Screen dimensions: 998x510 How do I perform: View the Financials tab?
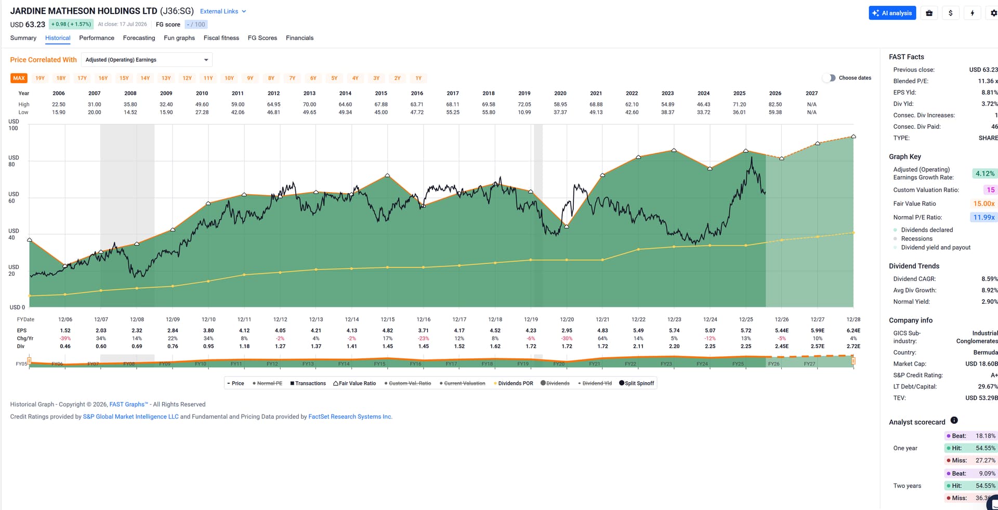click(x=300, y=38)
